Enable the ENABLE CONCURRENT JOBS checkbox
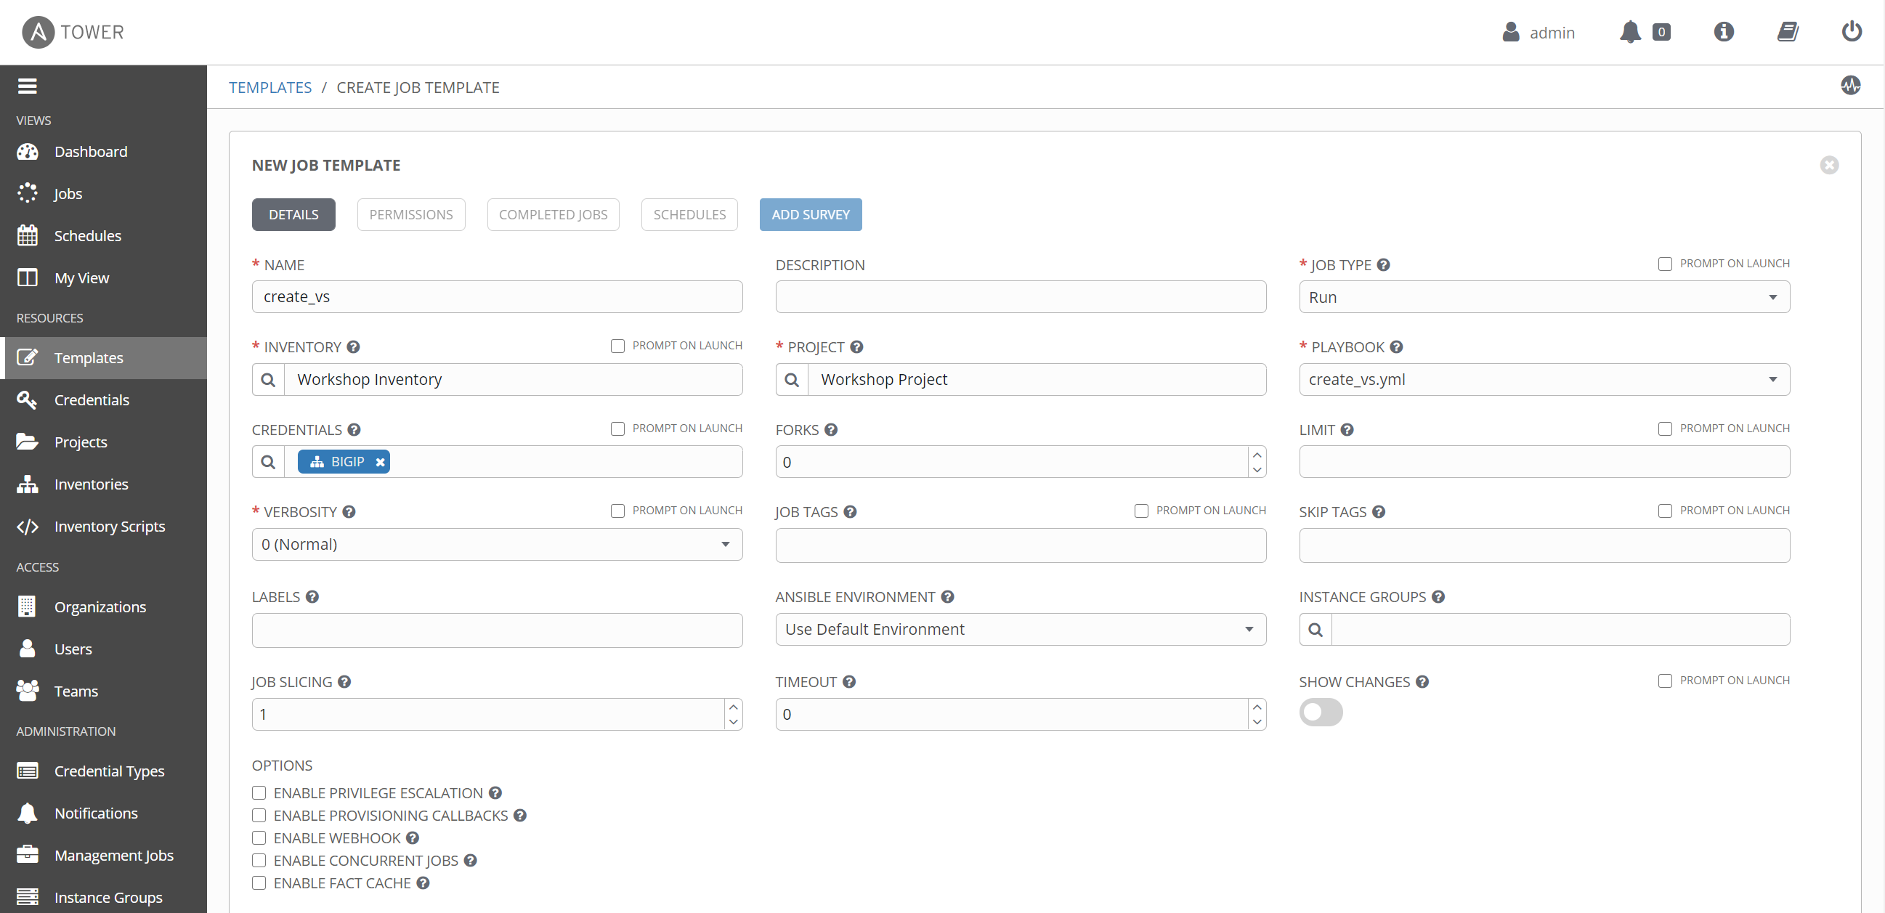 point(259,860)
